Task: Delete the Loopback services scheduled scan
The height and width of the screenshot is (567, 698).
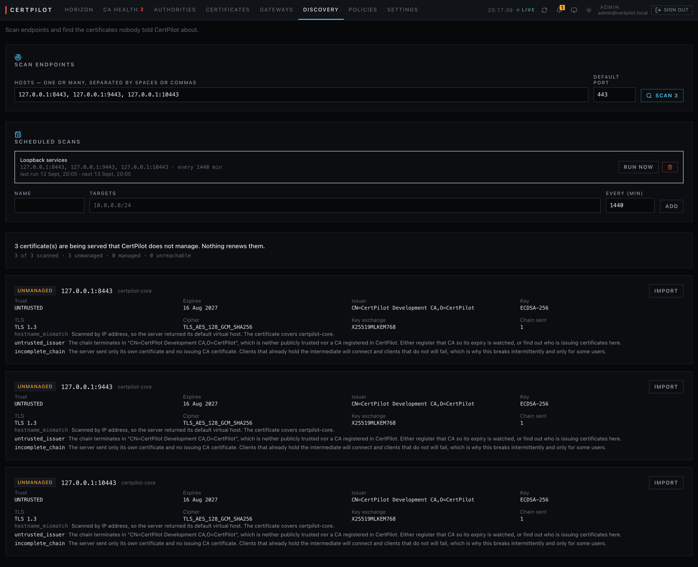Action: click(670, 167)
